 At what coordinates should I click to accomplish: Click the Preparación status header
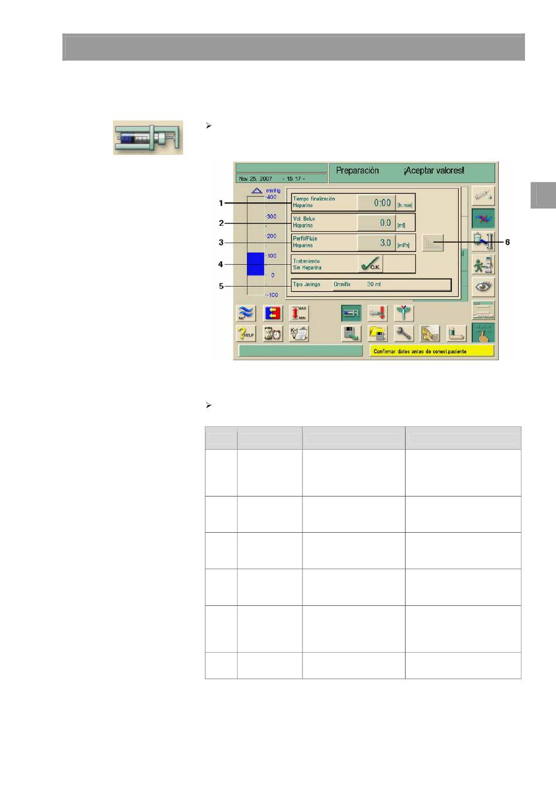pyautogui.click(x=358, y=171)
